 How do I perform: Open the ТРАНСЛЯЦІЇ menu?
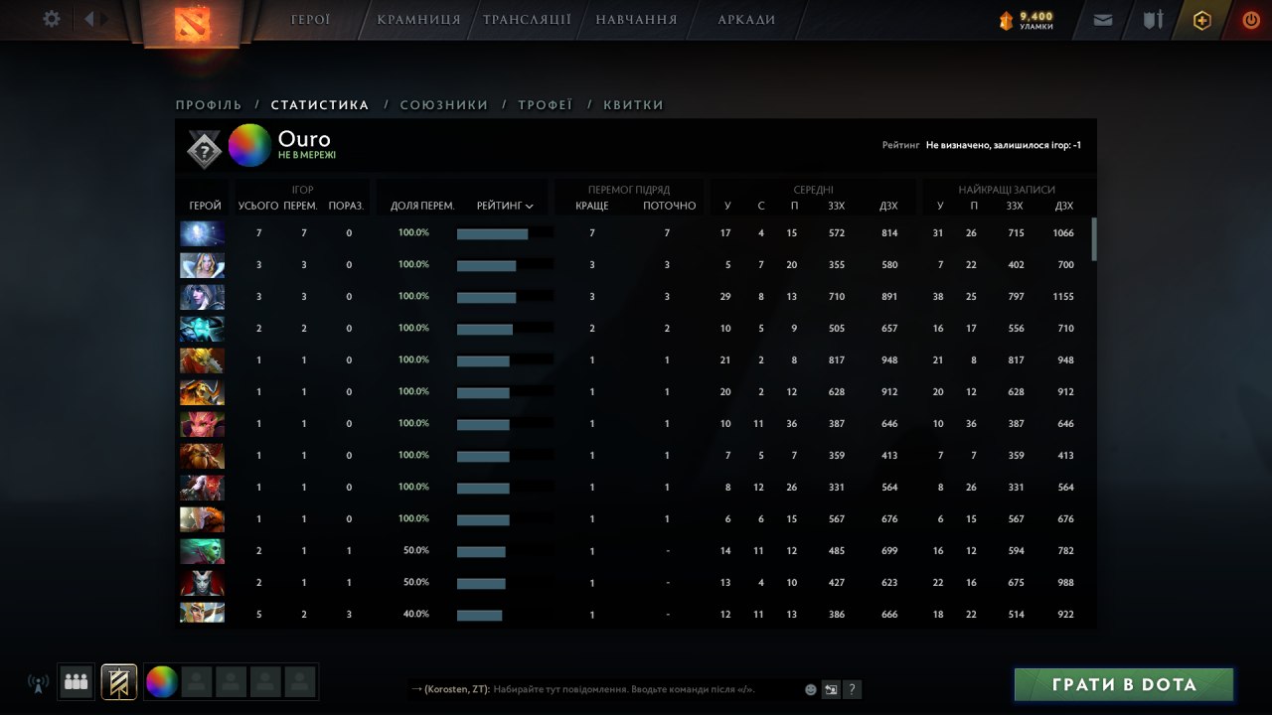point(527,19)
